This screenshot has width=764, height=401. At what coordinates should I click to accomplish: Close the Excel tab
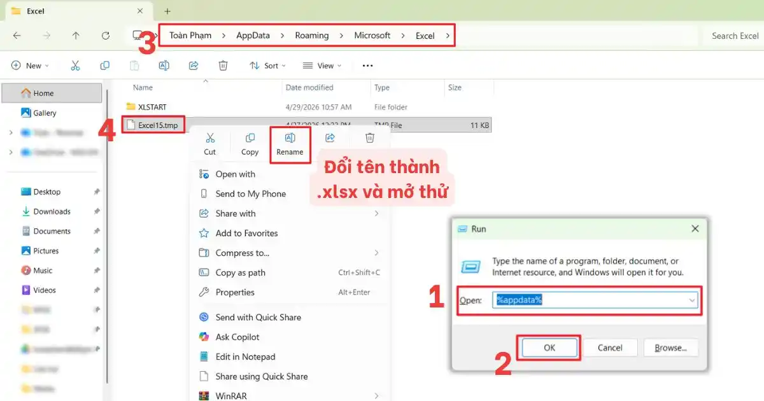pyautogui.click(x=140, y=11)
